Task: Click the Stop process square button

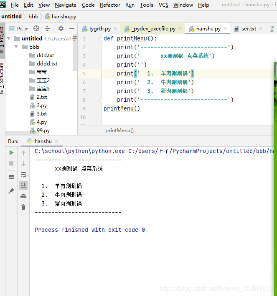Action: click(x=11, y=163)
